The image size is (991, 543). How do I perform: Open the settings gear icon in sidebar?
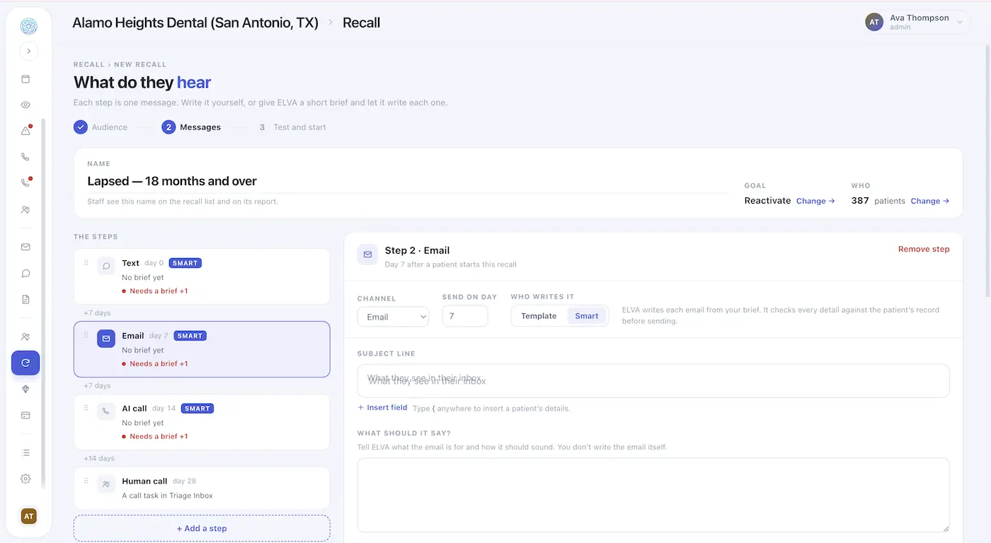point(25,479)
